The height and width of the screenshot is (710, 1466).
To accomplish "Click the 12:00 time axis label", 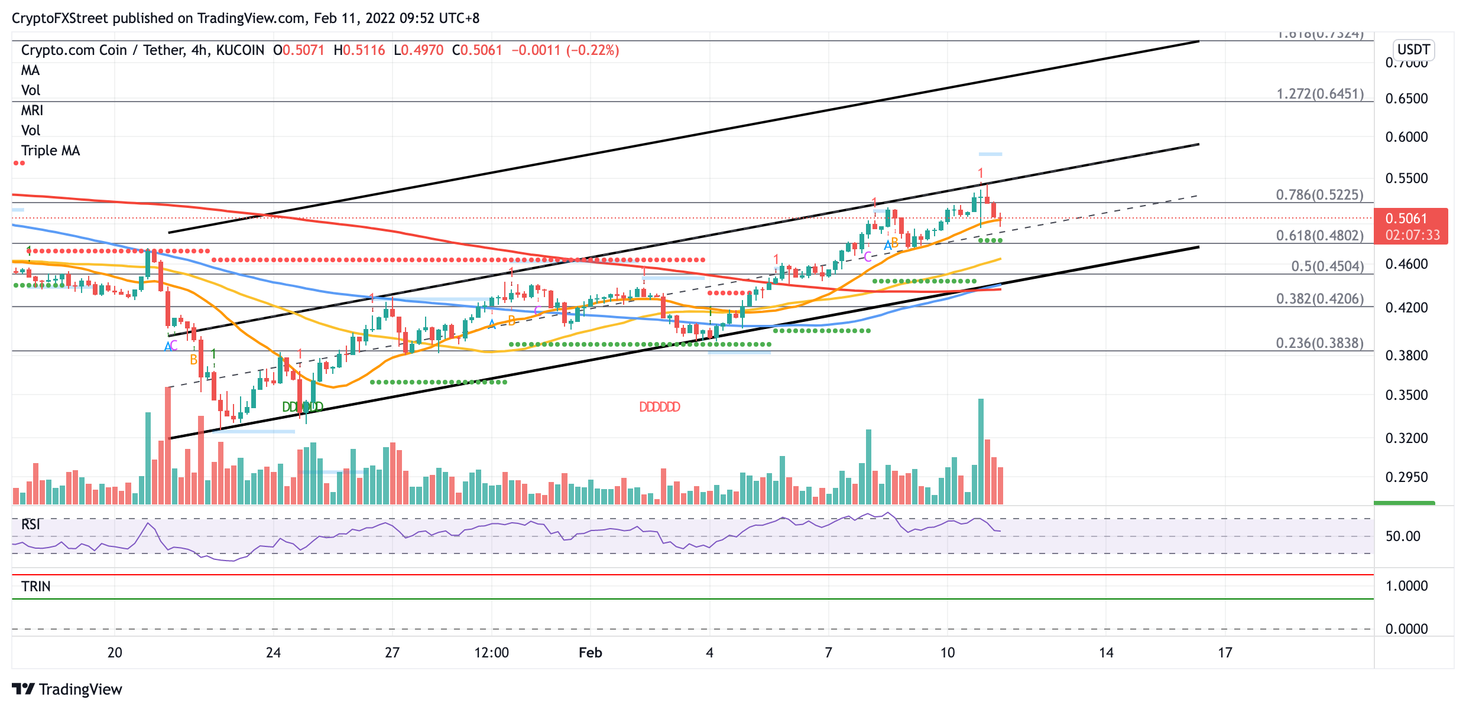I will point(491,653).
